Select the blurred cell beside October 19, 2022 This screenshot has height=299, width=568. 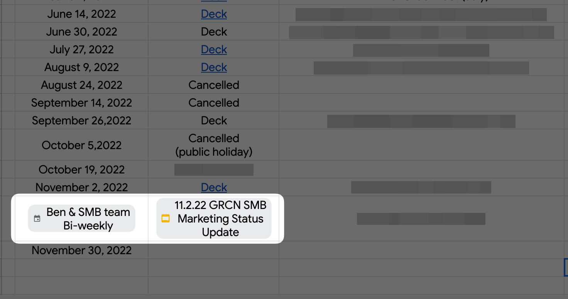[x=214, y=170]
